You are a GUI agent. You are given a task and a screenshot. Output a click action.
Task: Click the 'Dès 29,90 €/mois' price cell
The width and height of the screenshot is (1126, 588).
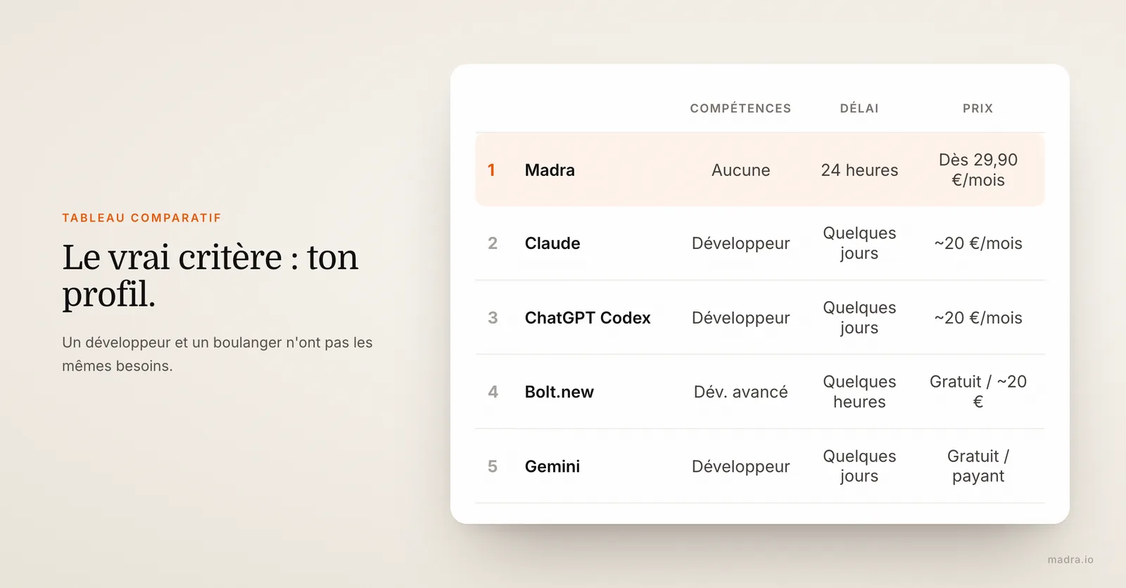(x=978, y=170)
